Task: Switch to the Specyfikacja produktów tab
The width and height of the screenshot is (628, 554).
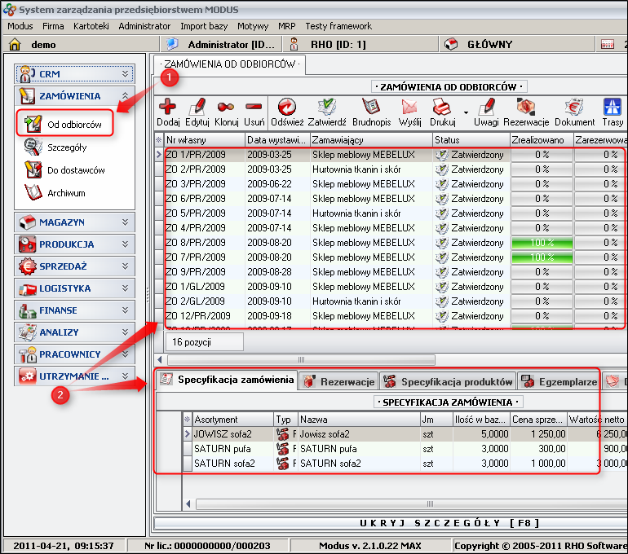Action: tap(448, 381)
